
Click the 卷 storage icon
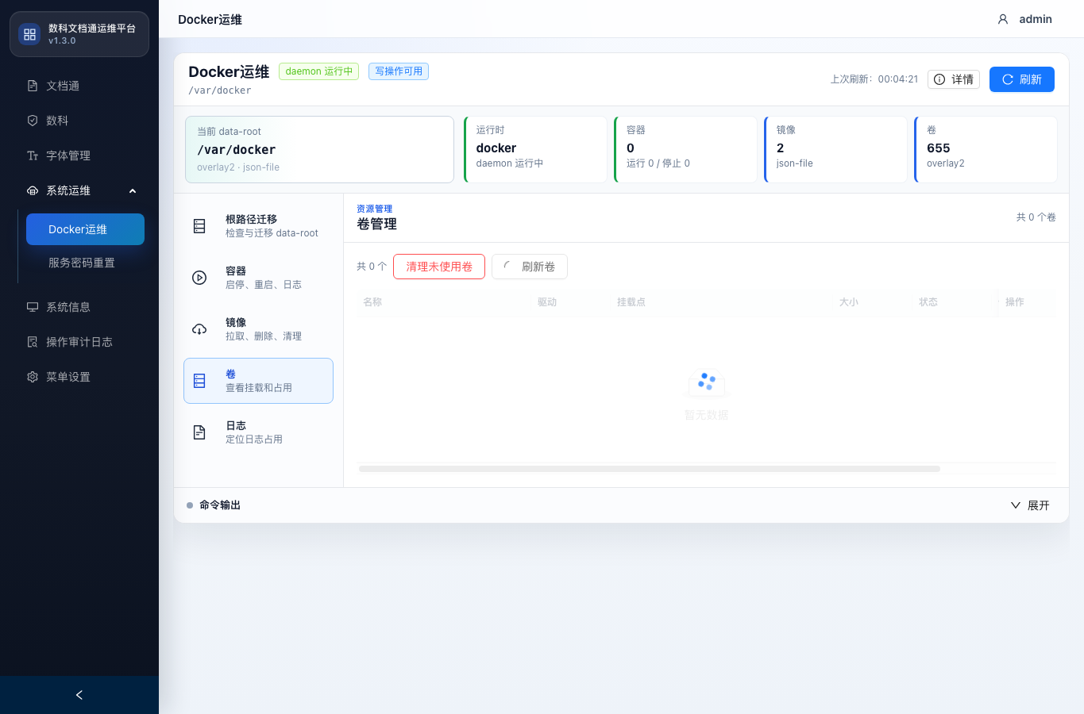pyautogui.click(x=199, y=381)
